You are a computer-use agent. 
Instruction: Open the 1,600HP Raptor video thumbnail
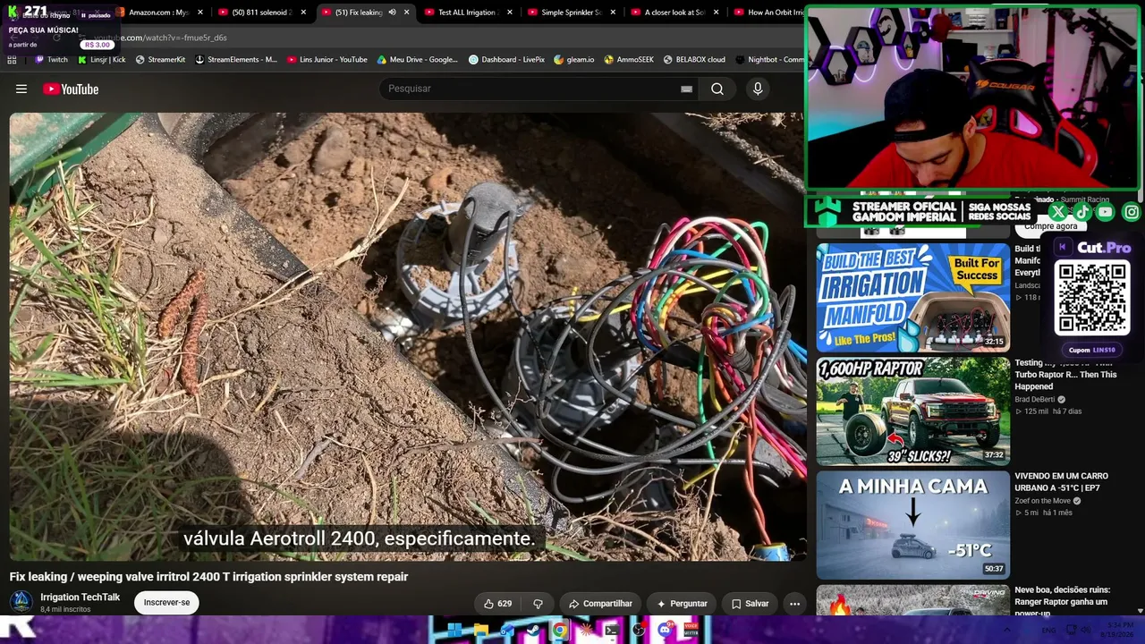pyautogui.click(x=912, y=411)
